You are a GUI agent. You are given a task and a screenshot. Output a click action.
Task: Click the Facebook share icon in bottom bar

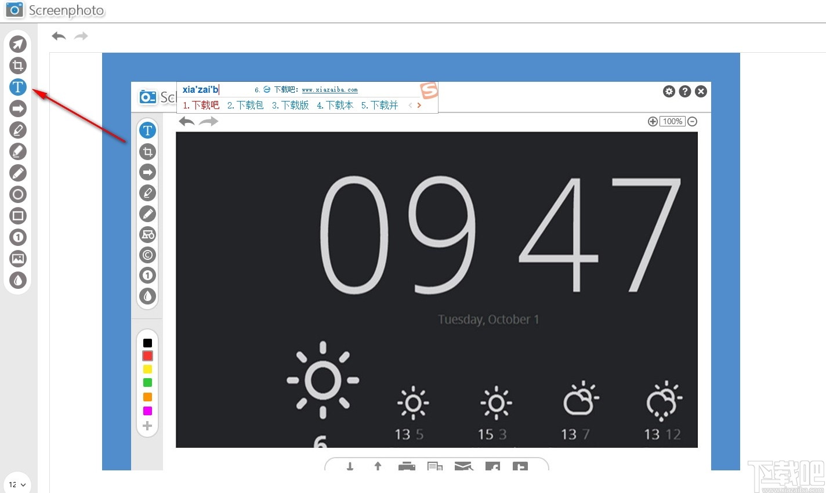click(492, 466)
